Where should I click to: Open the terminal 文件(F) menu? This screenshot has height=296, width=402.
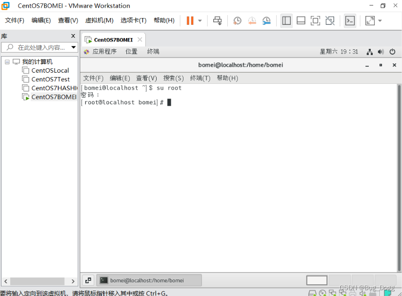[x=93, y=78]
